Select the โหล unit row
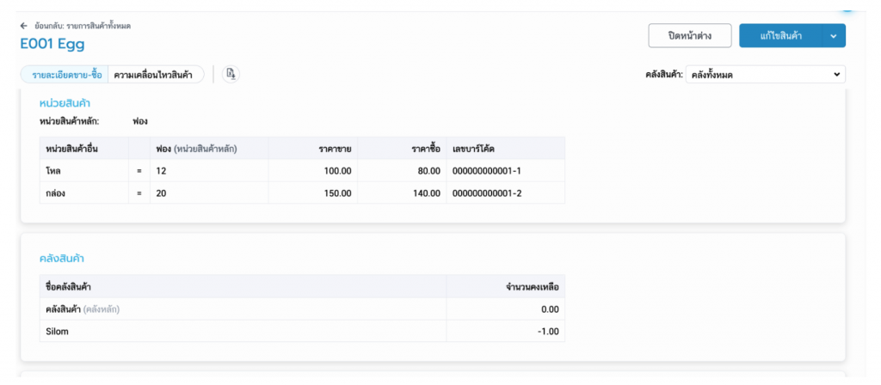The height and width of the screenshot is (385, 881). point(53,171)
